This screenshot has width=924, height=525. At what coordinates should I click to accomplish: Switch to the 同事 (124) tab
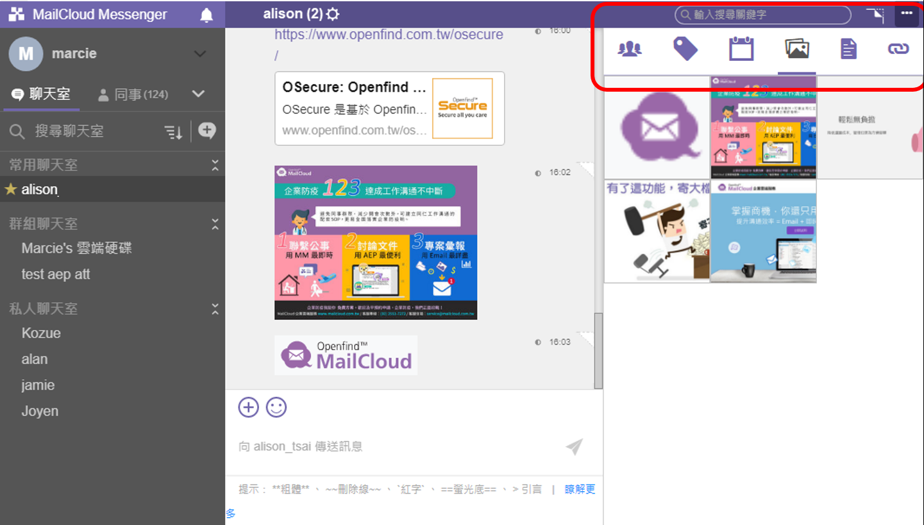pyautogui.click(x=133, y=95)
